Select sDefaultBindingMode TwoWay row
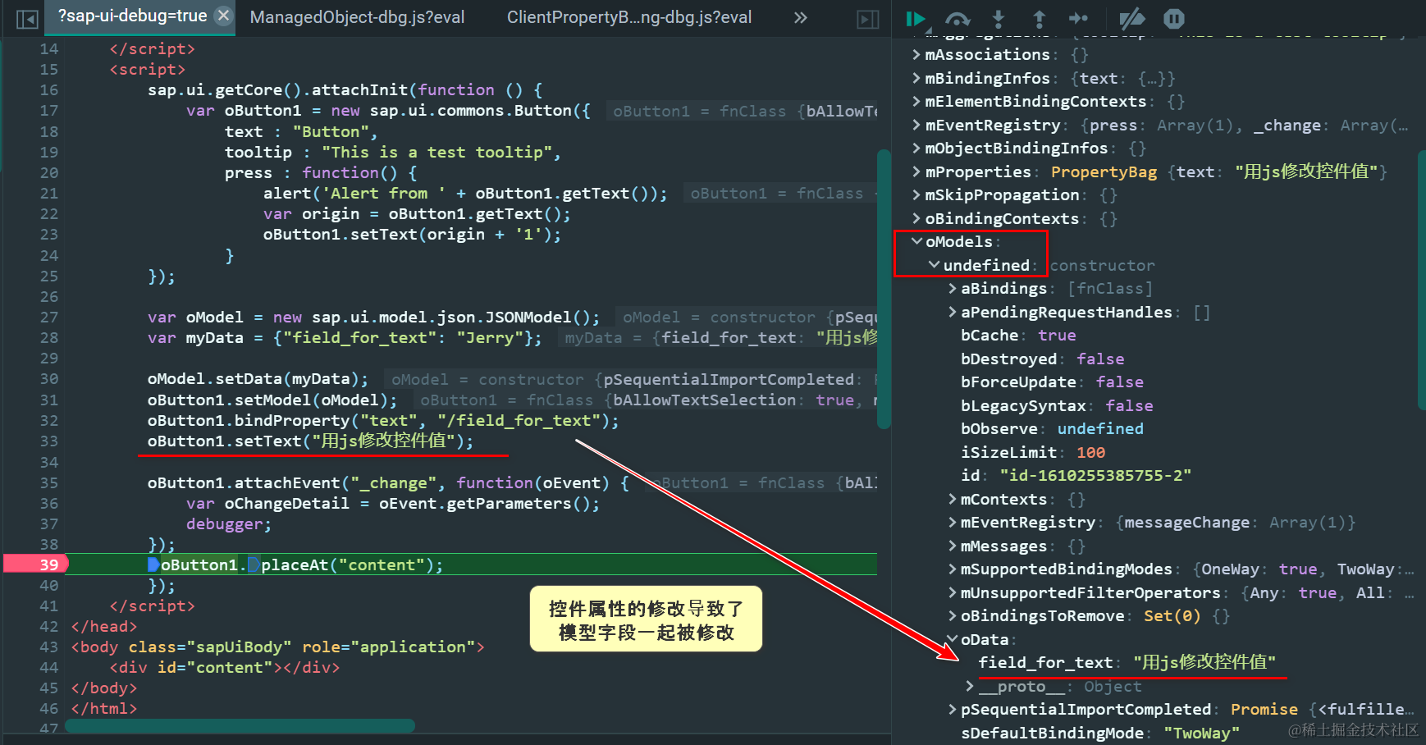This screenshot has height=745, width=1426. tap(1100, 734)
